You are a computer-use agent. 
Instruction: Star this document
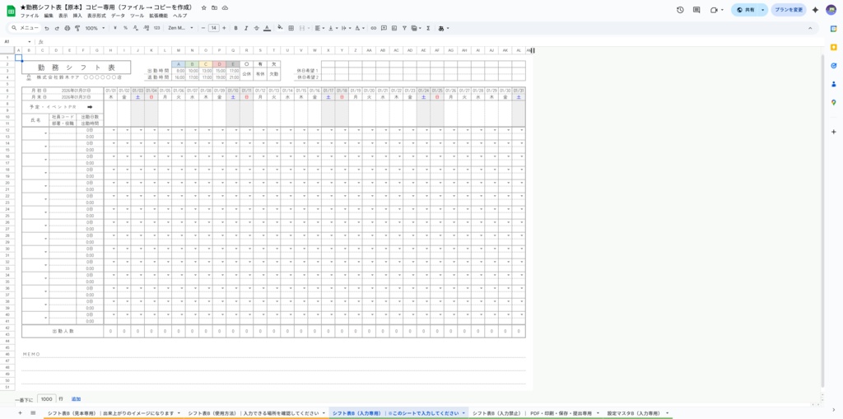click(204, 8)
